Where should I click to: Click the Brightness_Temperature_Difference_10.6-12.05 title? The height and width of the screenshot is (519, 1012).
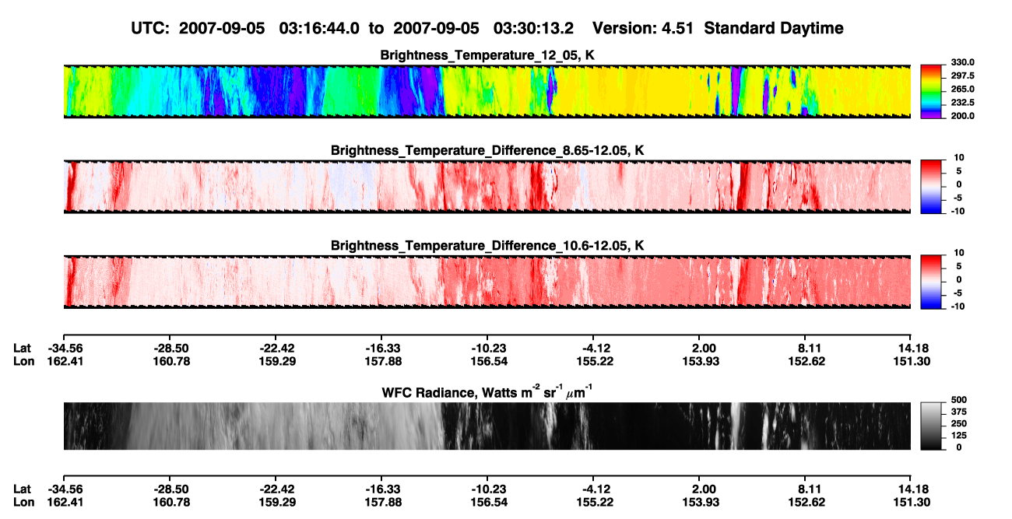click(x=487, y=246)
